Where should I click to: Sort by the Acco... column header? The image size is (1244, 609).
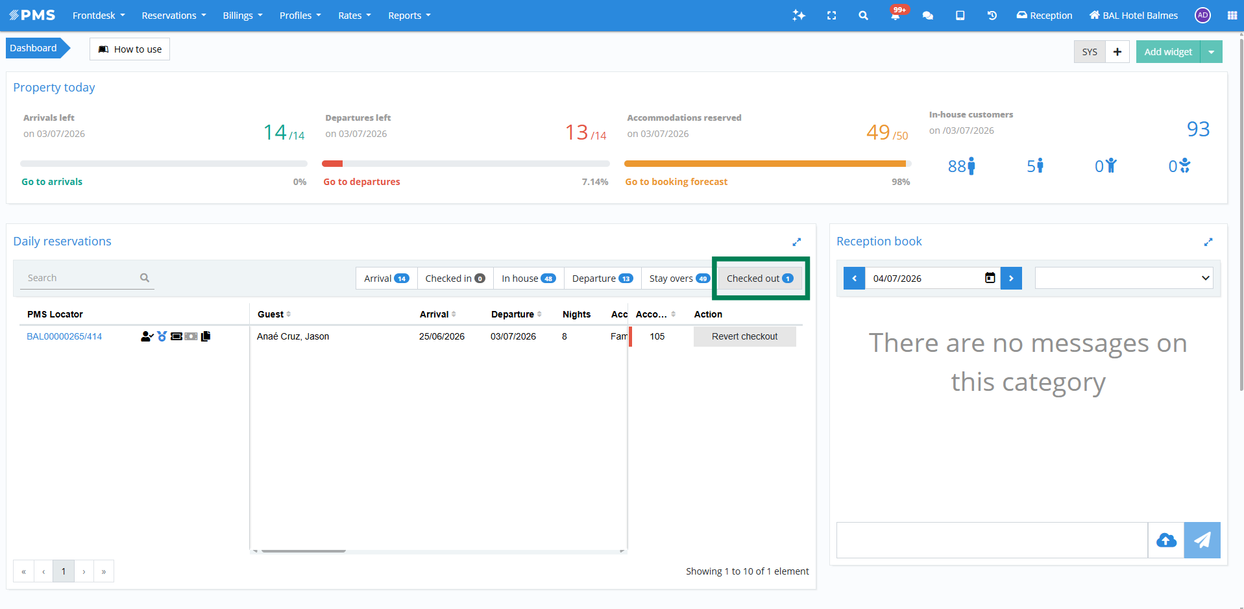[655, 314]
